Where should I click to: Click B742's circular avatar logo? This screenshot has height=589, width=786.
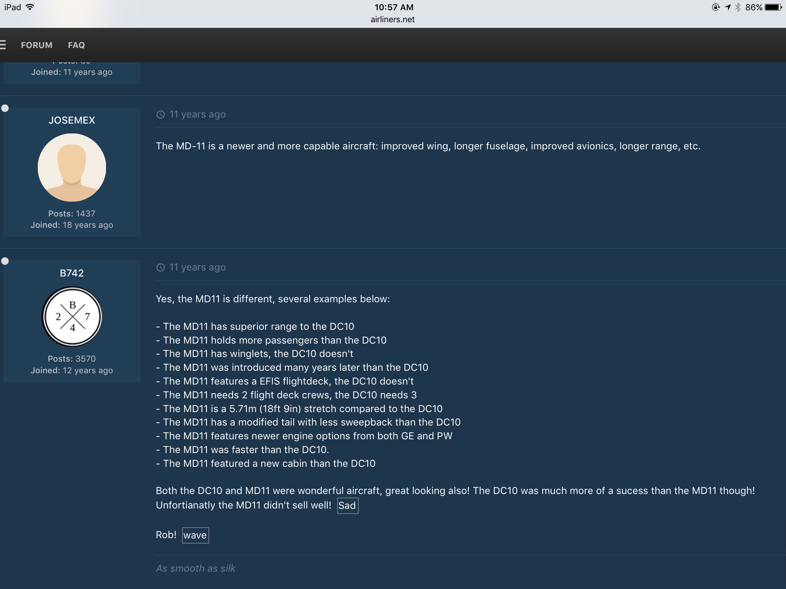click(x=72, y=316)
